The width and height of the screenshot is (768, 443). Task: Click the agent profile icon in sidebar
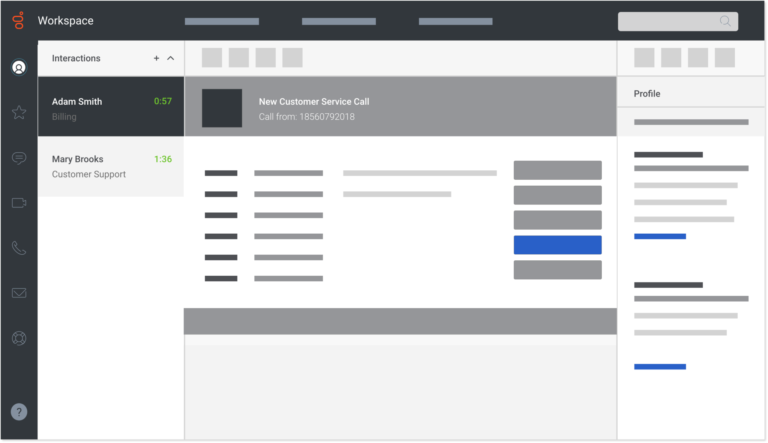pos(19,67)
